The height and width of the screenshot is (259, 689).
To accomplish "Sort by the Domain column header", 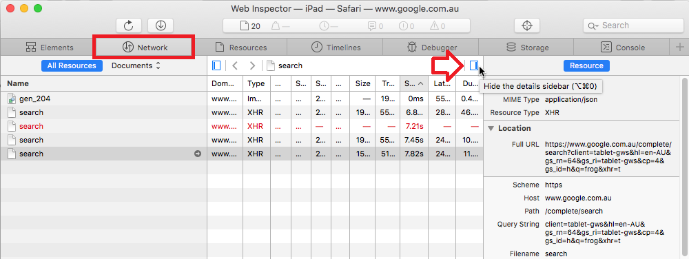I will pyautogui.click(x=225, y=83).
